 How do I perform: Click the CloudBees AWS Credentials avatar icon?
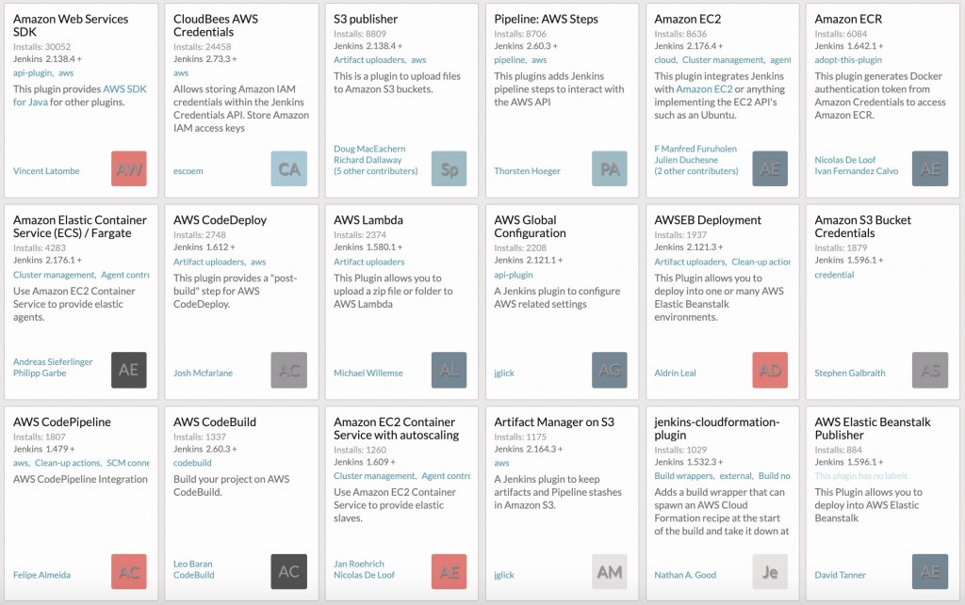[x=288, y=168]
